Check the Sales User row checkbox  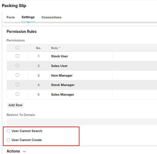coord(17,65)
